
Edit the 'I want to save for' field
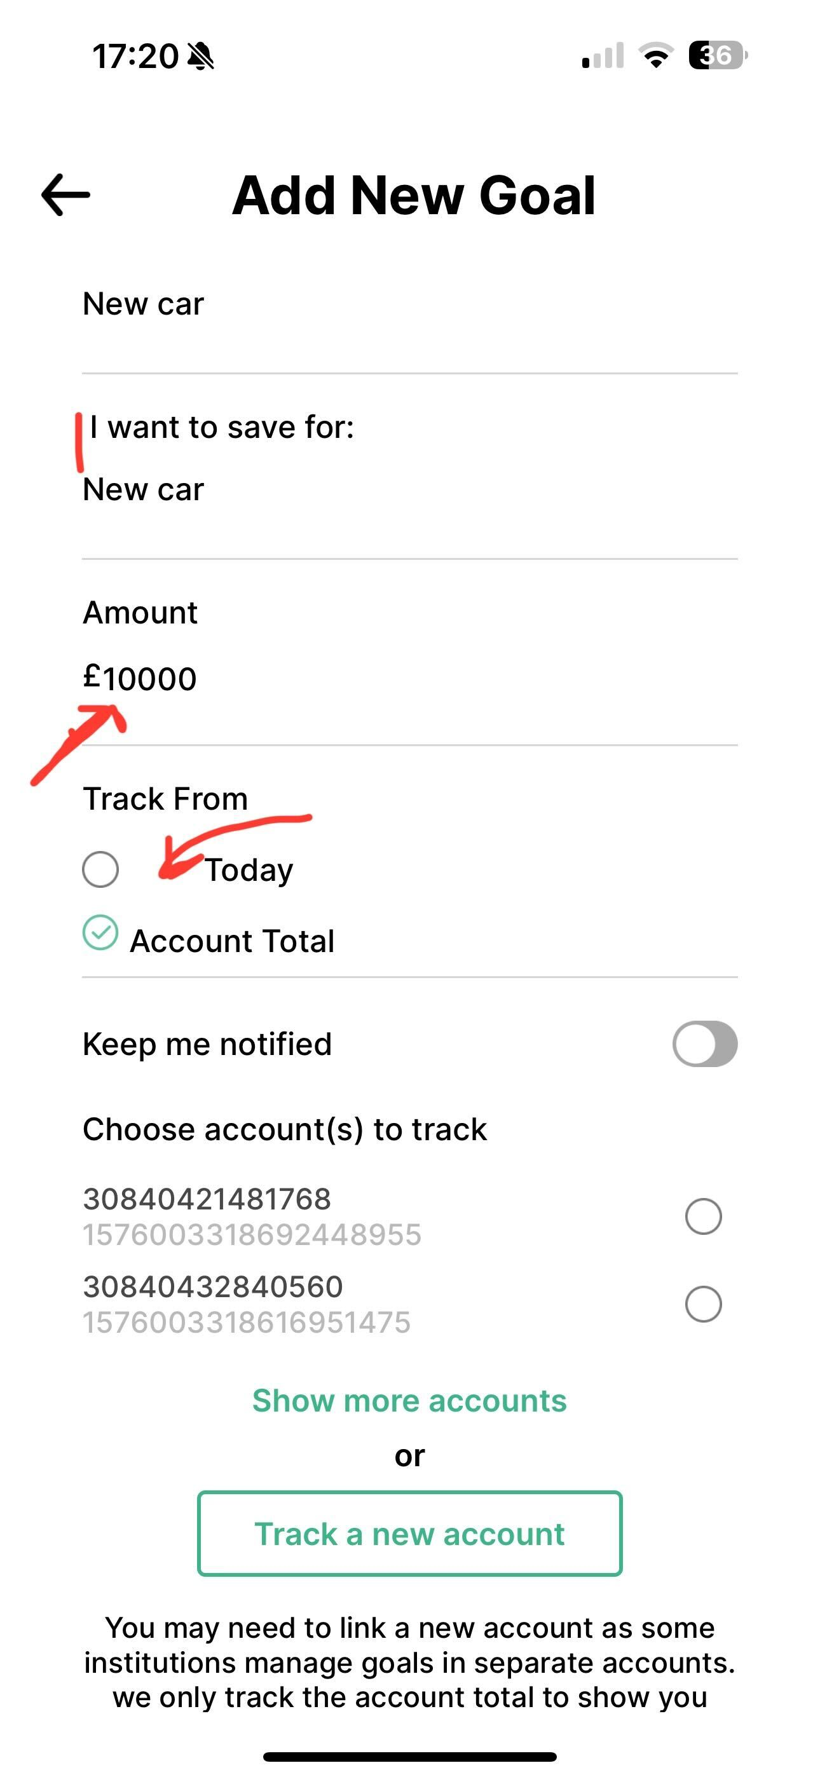(409, 490)
